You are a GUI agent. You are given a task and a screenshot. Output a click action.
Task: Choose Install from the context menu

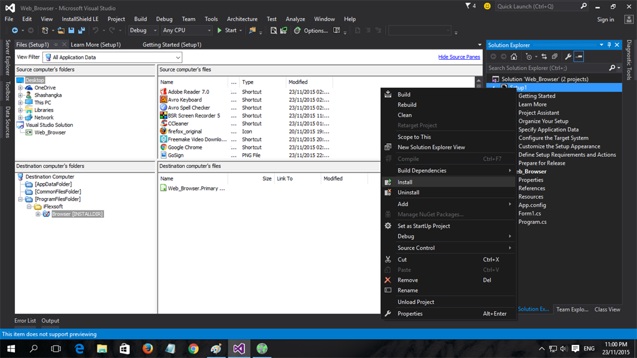tap(405, 182)
